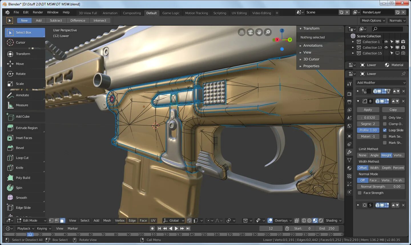Open the Render menu
The image size is (411, 245).
coord(38,12)
